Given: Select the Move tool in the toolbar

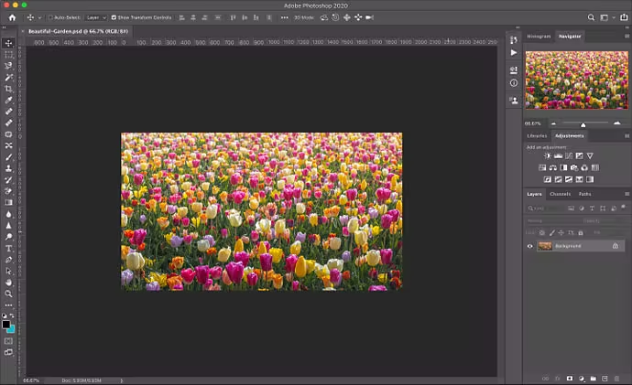Looking at the screenshot, I should (8, 43).
